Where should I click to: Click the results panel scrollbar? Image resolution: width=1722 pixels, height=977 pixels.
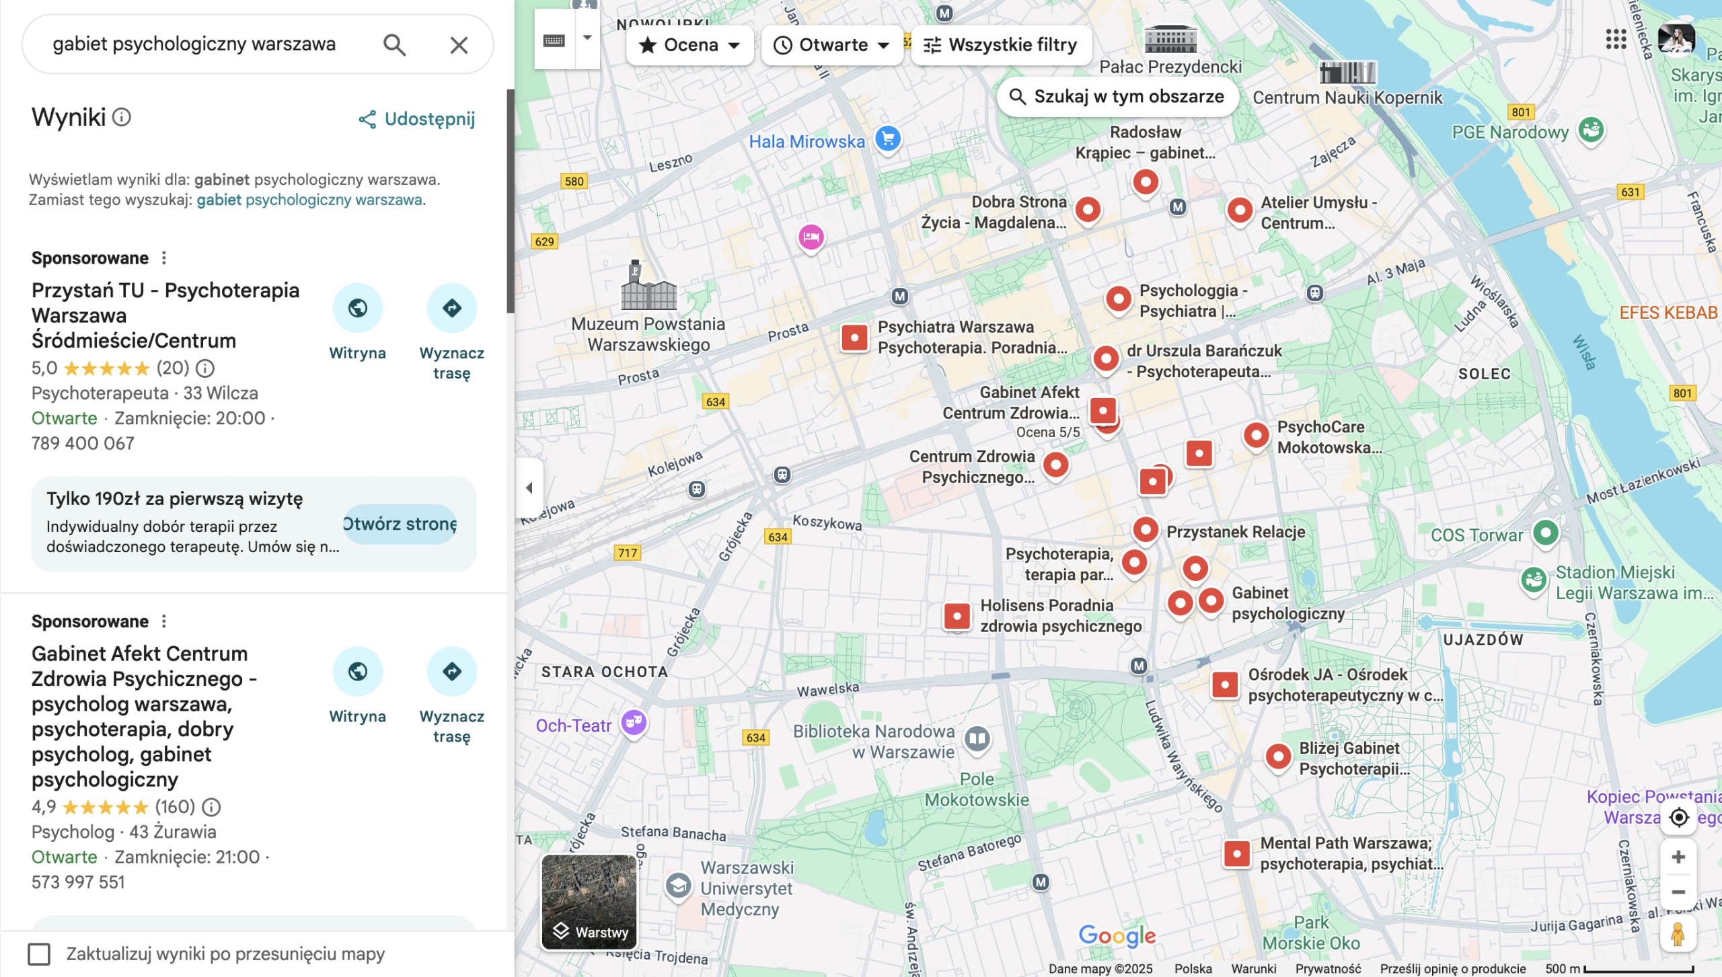(x=511, y=201)
